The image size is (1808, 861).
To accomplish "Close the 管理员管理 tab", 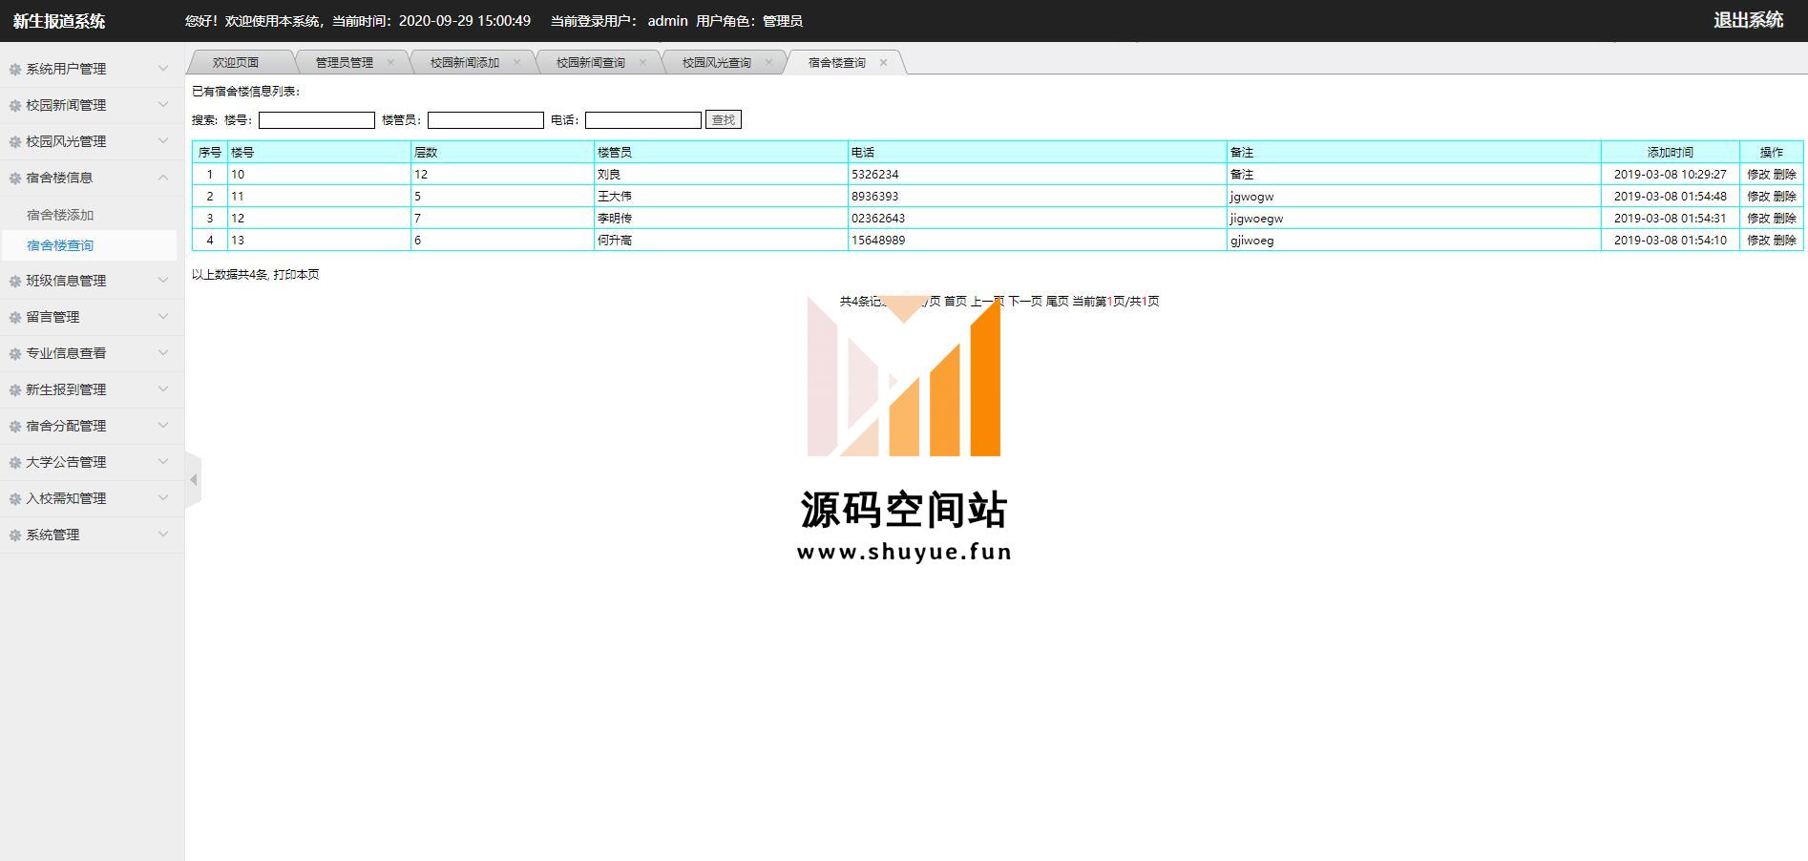I will coord(390,62).
